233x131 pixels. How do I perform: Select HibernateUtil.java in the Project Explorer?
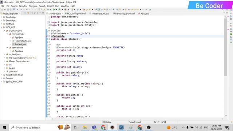tap(23, 41)
